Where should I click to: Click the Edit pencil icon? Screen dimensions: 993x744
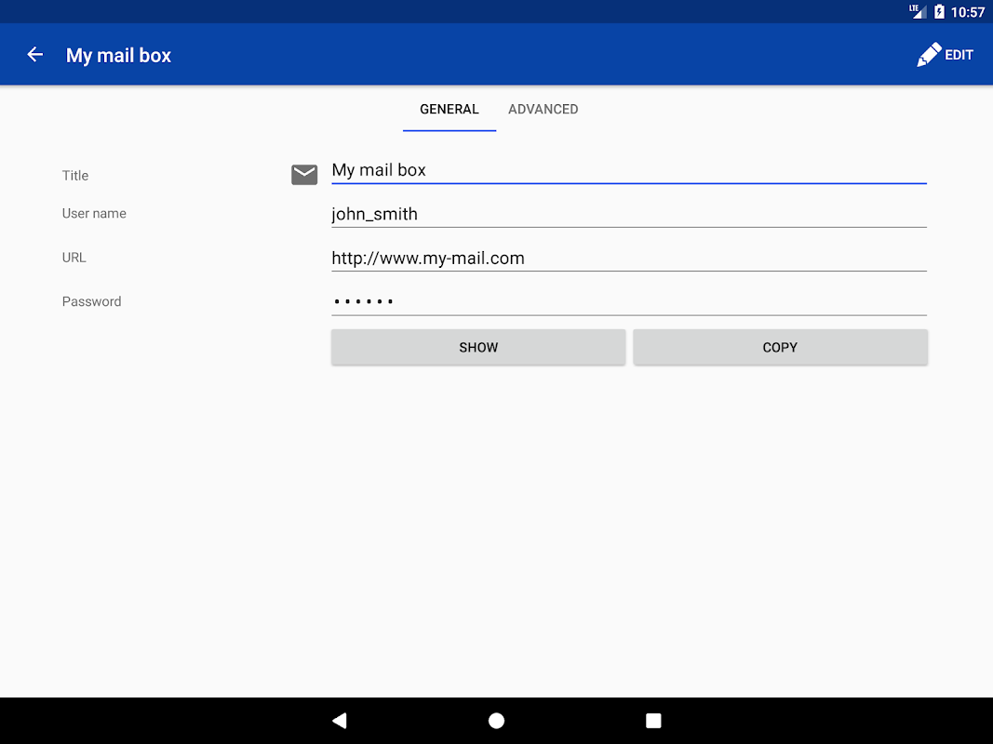[x=929, y=55]
